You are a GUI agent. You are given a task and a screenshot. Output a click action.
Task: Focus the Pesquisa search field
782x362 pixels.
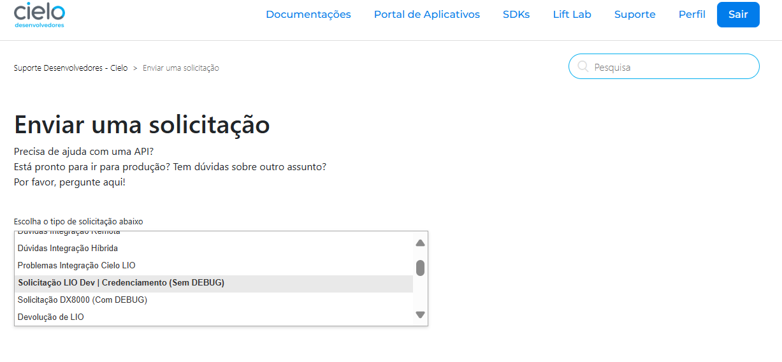664,66
